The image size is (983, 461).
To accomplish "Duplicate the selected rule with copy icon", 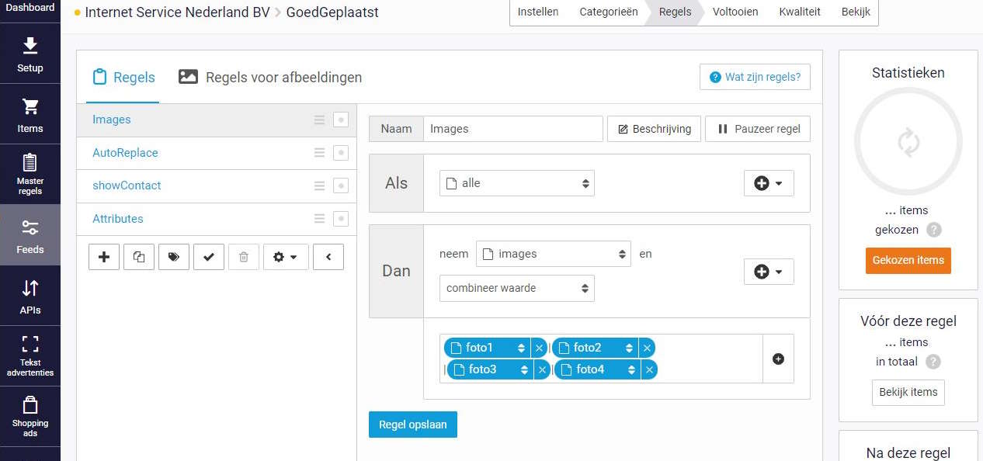I will coord(139,257).
